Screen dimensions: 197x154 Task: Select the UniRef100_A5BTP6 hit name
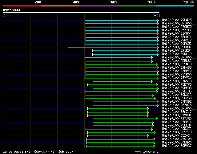point(177,85)
